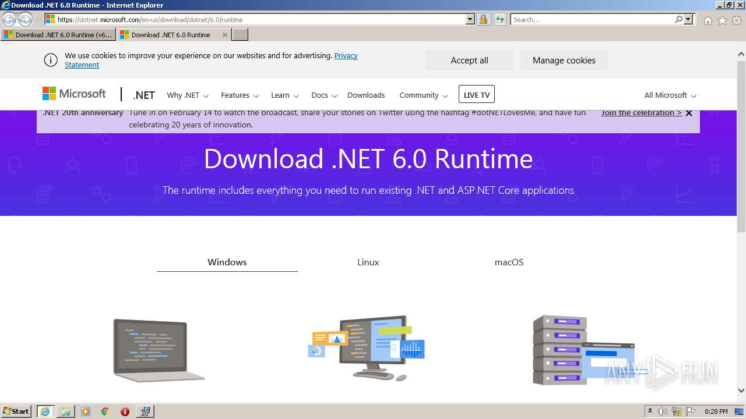Launch Chrome from the taskbar
The image size is (746, 419).
(x=105, y=411)
